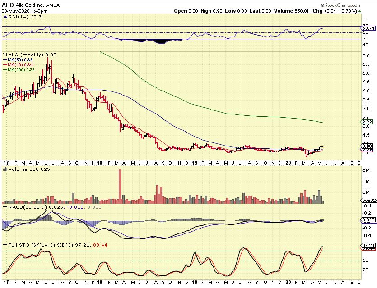377x288 pixels.
Task: Click the MA(10) 0.64 legend entry
Action: coord(18,65)
